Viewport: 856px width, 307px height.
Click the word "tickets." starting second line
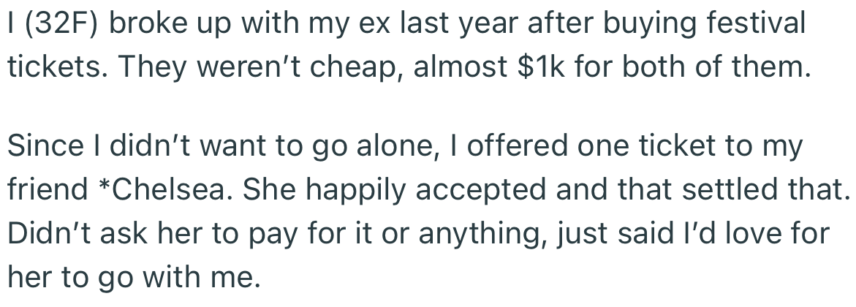(x=58, y=67)
